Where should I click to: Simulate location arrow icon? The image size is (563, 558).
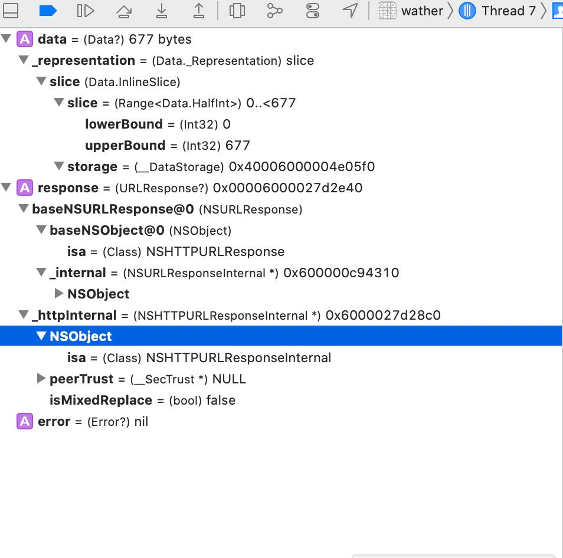(350, 11)
